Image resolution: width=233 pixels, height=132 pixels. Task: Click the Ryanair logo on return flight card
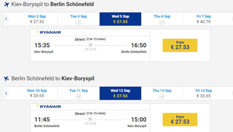click(49, 106)
